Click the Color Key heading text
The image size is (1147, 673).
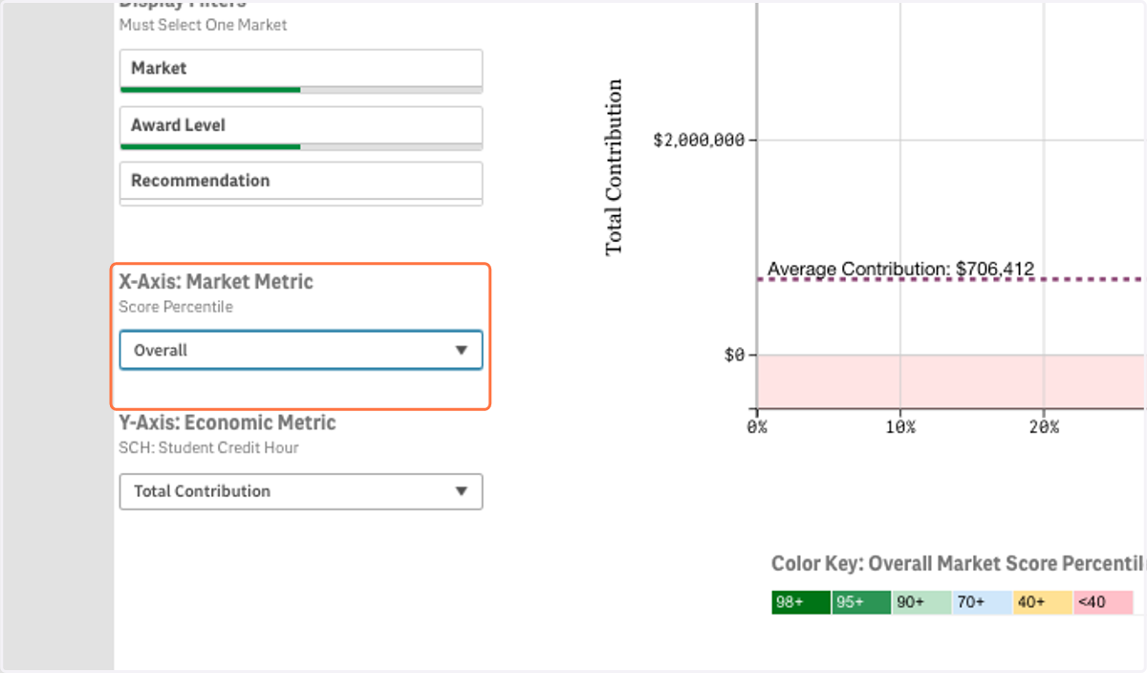click(958, 564)
